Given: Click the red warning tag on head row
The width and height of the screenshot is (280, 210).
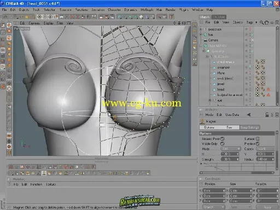Looking at the screenshot, I should [269, 89].
